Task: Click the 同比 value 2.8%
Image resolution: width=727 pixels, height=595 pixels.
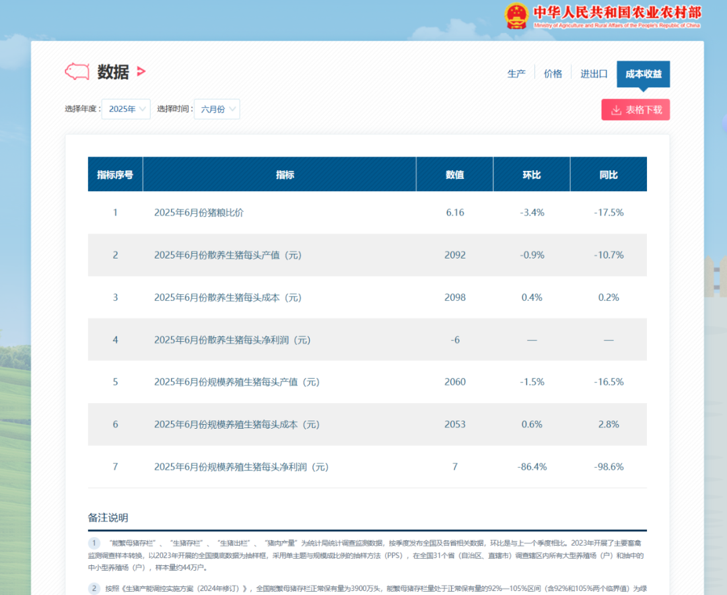Action: [x=609, y=424]
